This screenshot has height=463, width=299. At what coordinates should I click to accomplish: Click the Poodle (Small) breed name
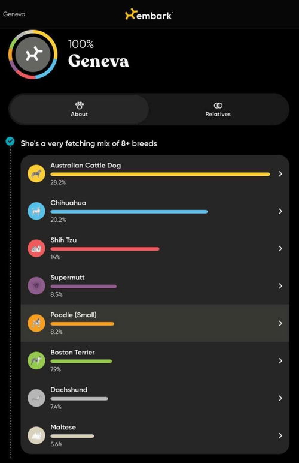(74, 315)
